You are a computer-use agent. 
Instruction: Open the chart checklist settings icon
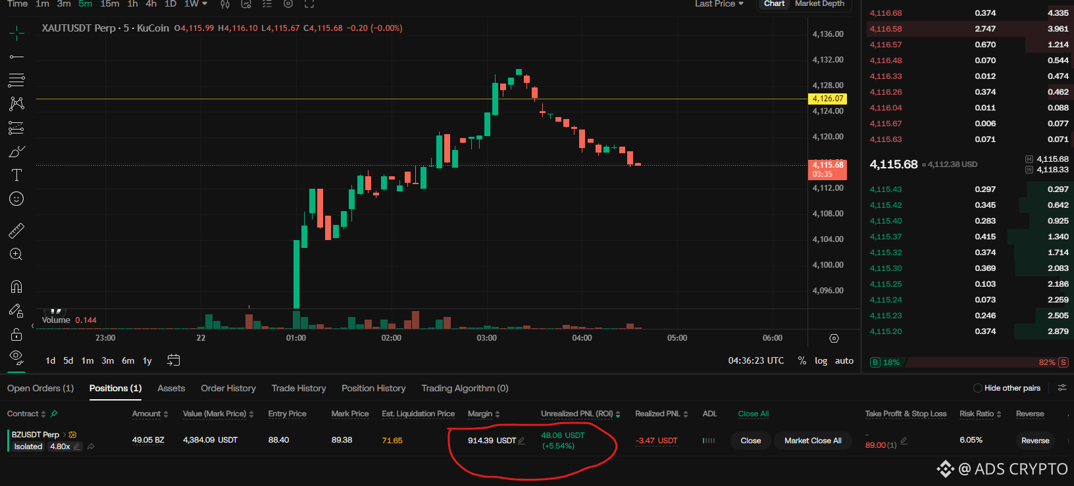tap(267, 4)
